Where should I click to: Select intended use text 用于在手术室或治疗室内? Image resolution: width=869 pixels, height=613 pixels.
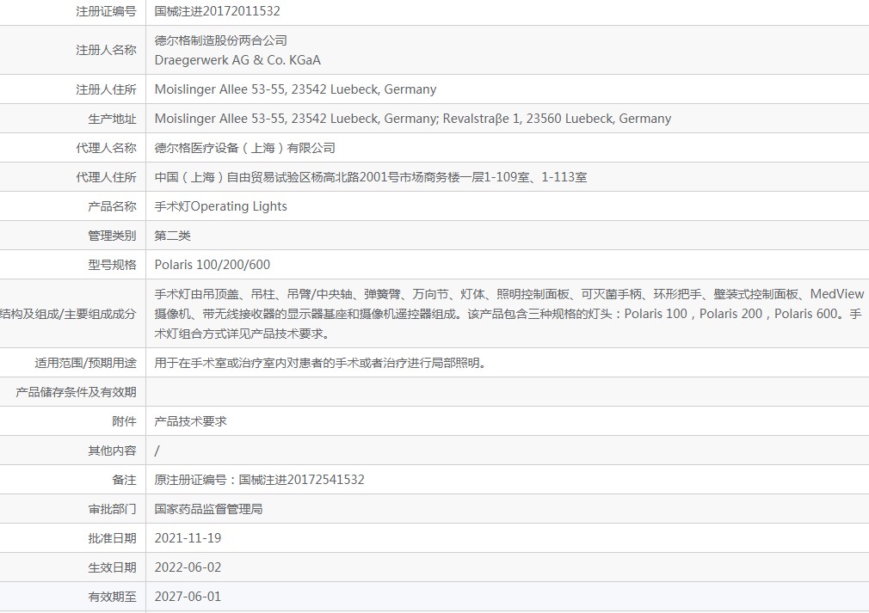tap(320, 363)
